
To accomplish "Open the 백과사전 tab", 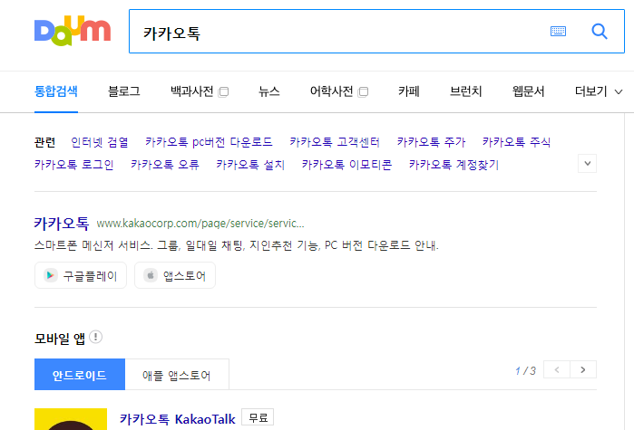I will tap(192, 91).
